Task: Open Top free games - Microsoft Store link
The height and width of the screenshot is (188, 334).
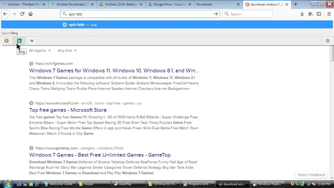Action: (x=68, y=110)
